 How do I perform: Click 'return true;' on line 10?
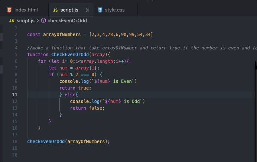(x=75, y=88)
